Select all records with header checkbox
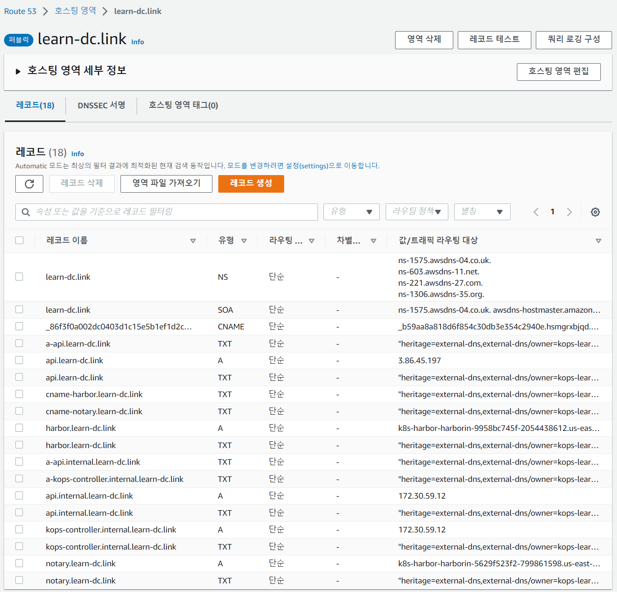Image resolution: width=617 pixels, height=592 pixels. (x=19, y=240)
